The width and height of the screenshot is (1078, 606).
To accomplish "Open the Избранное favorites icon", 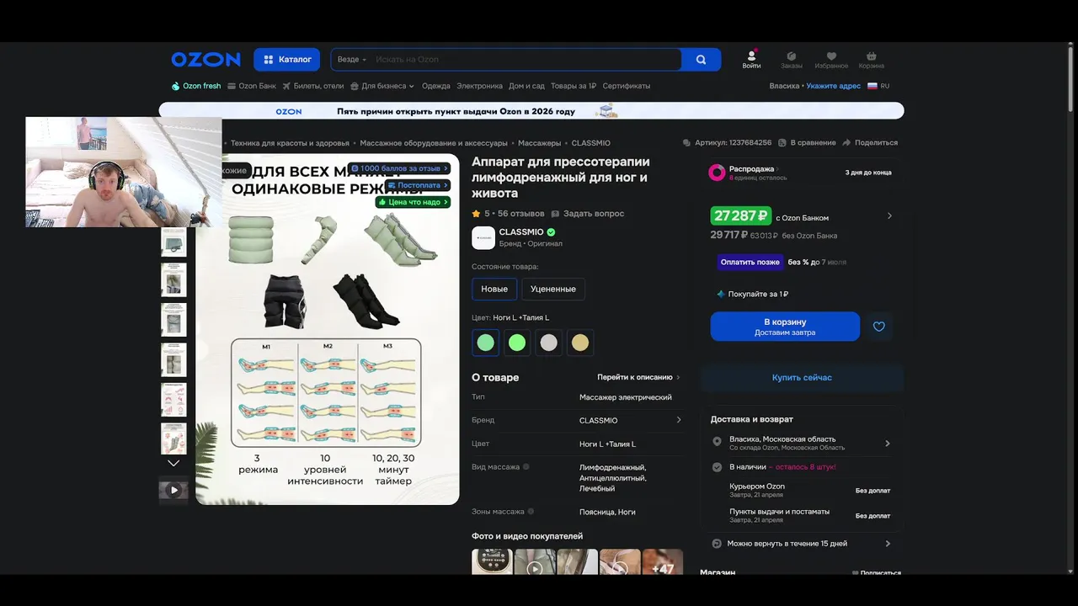I will point(831,60).
